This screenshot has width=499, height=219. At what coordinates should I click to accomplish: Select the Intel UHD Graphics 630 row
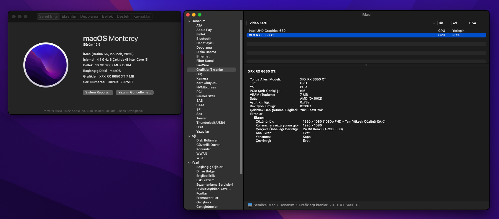pyautogui.click(x=267, y=31)
